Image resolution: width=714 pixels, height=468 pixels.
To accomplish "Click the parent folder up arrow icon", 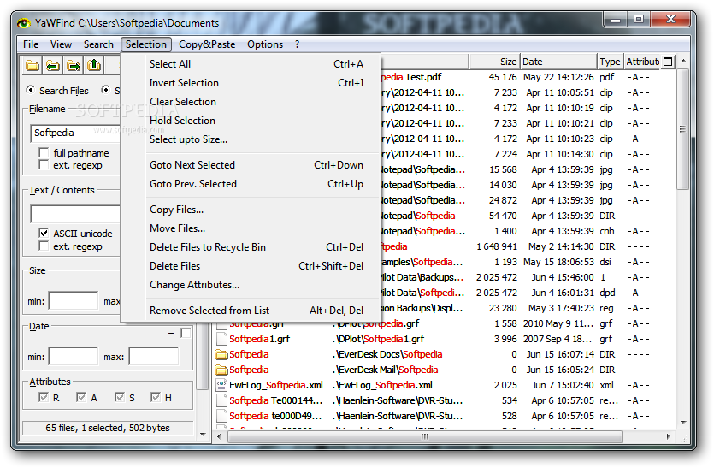I will [x=94, y=66].
